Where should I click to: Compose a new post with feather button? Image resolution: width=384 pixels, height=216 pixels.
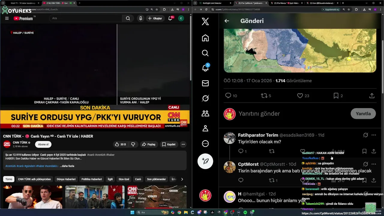(x=205, y=161)
